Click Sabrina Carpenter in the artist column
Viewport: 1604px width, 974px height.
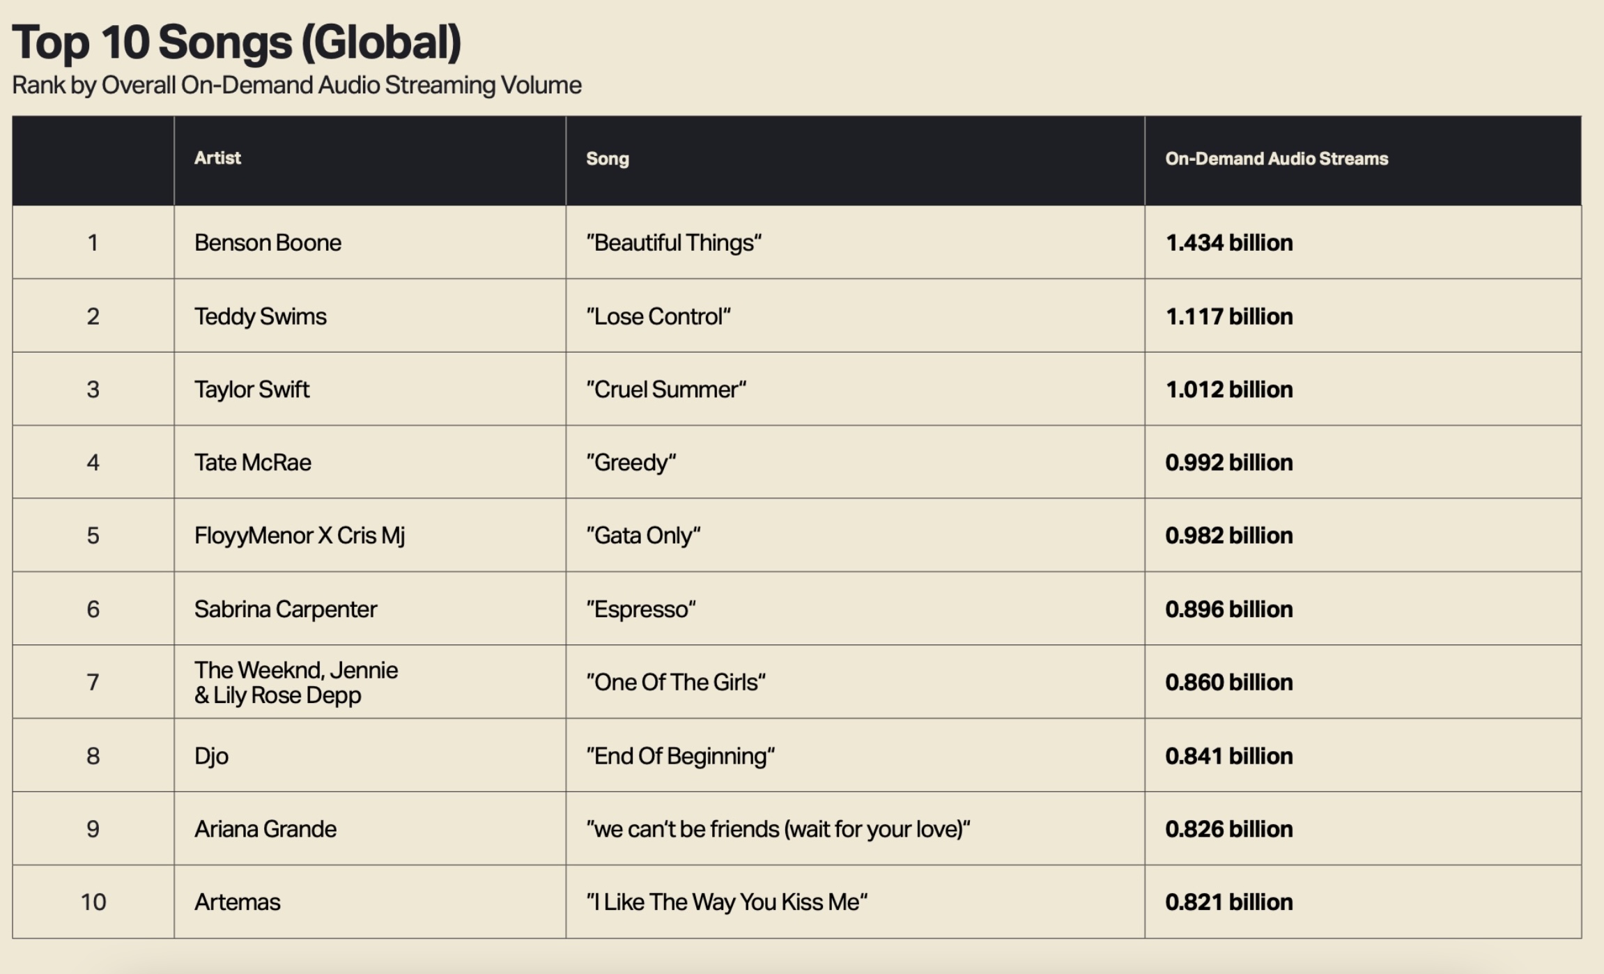286,610
